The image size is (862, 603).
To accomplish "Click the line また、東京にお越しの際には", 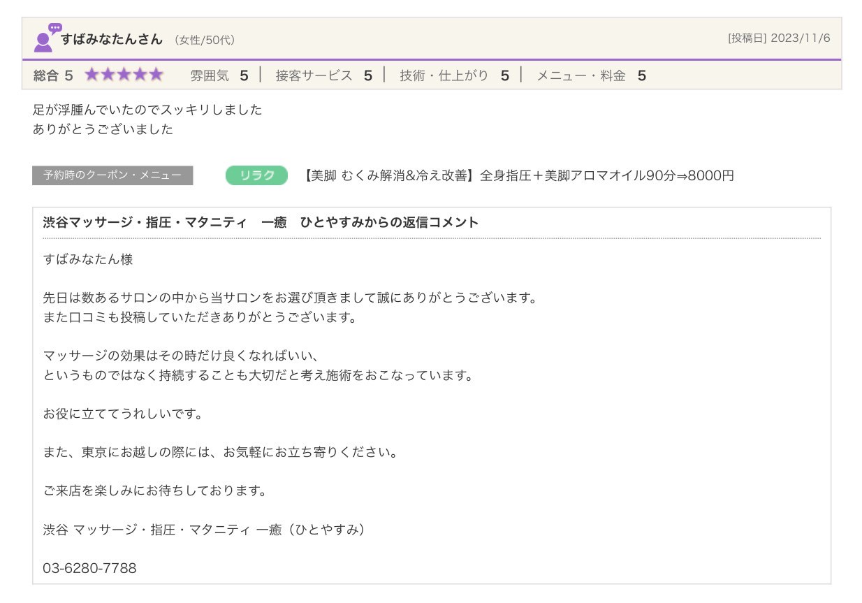I will coord(220,452).
